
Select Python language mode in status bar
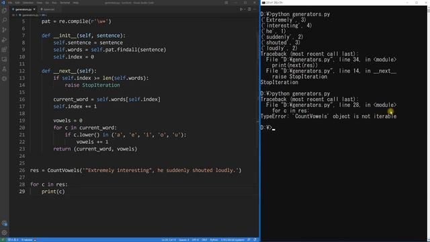(214, 240)
